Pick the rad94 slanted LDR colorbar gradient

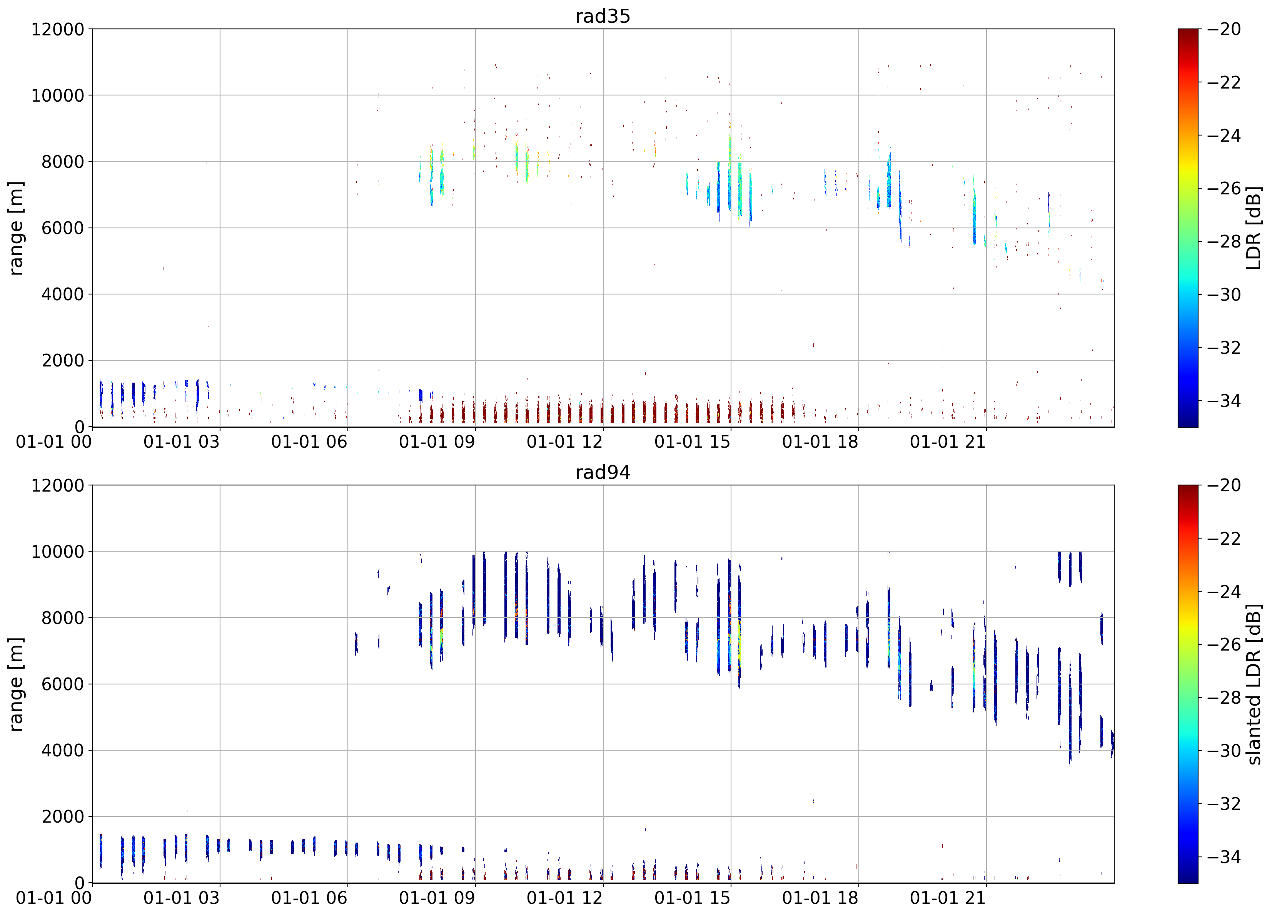point(1188,684)
